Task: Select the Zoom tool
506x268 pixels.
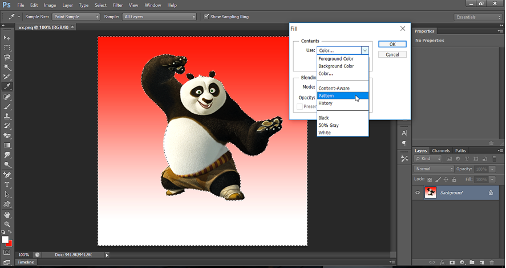Action: coord(7,224)
